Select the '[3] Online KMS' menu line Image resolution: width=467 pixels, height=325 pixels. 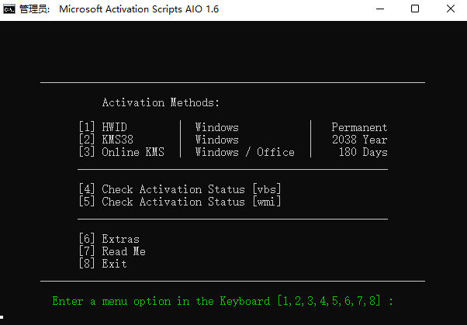pos(122,152)
